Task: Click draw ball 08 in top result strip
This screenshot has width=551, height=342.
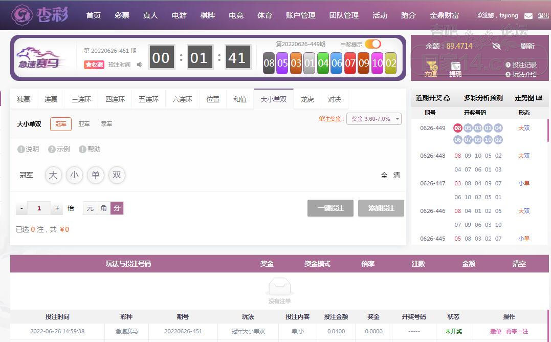Action: 269,63
